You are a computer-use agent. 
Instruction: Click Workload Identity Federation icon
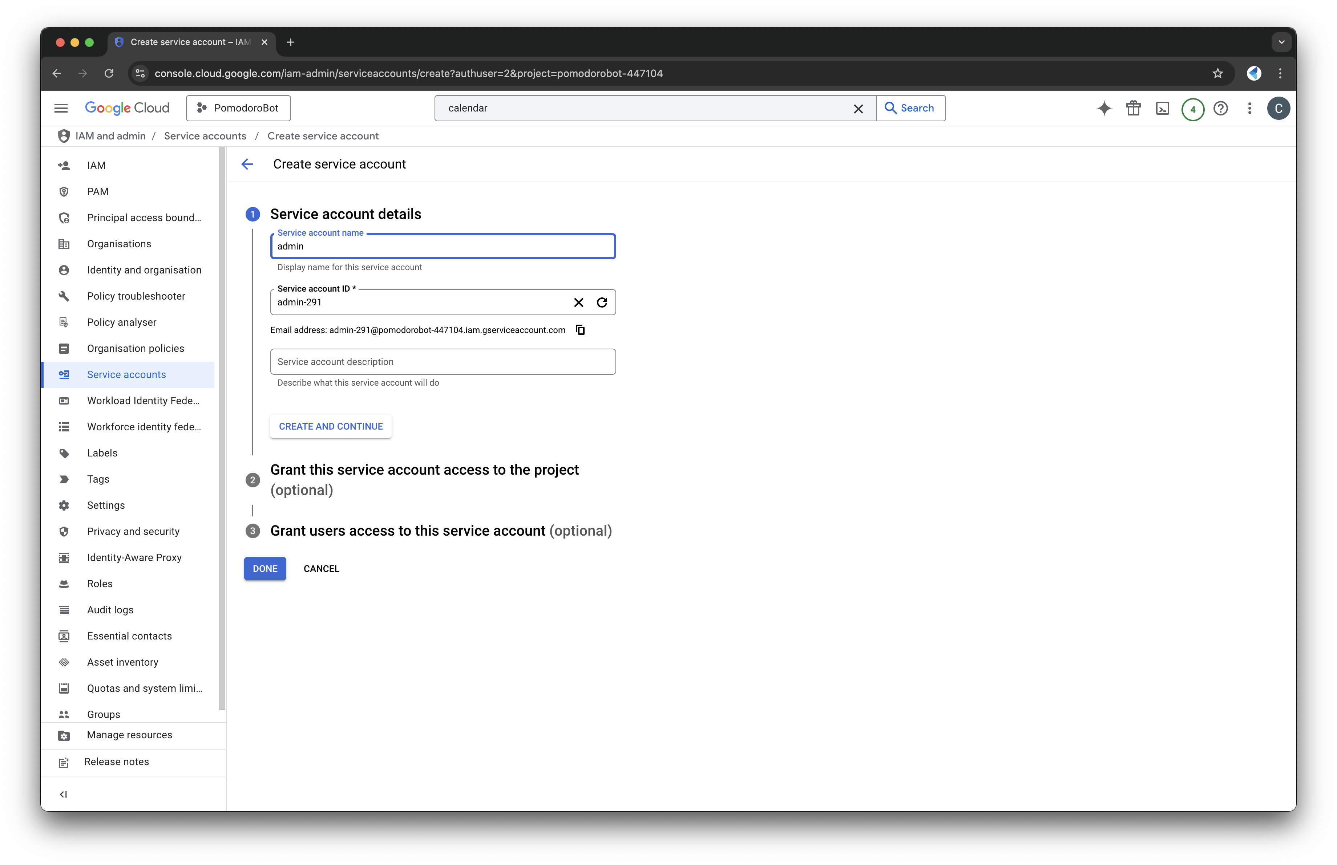pyautogui.click(x=64, y=401)
